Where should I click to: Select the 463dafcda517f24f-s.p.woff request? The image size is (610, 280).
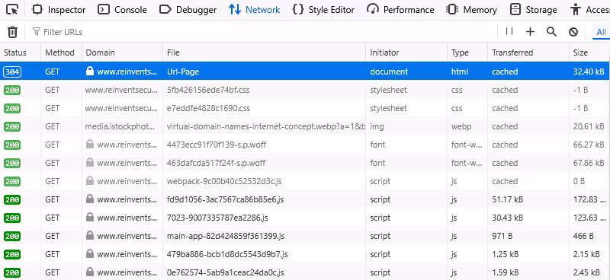point(305,163)
